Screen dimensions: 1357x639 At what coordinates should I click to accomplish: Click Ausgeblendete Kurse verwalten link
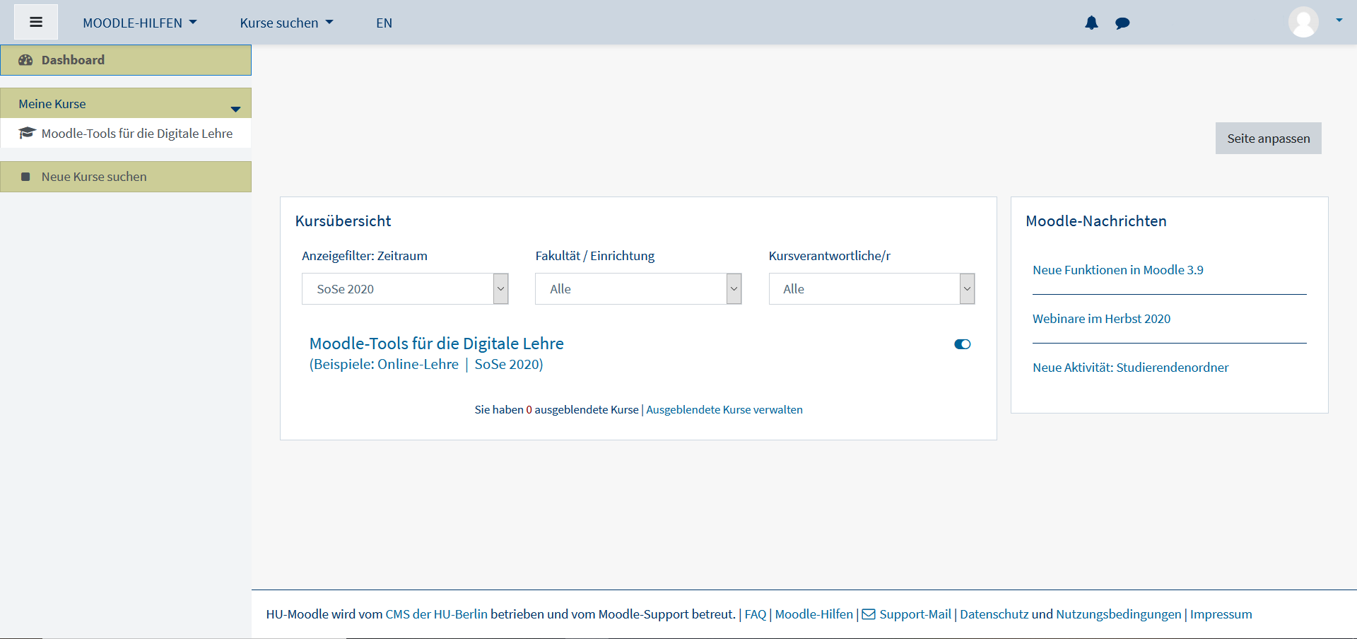pyautogui.click(x=724, y=409)
